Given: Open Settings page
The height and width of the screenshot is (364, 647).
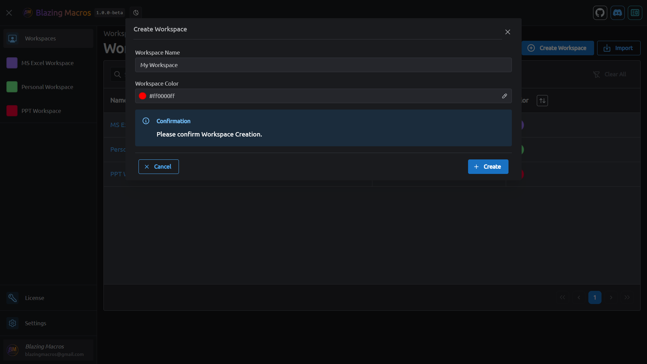Looking at the screenshot, I should 48,323.
